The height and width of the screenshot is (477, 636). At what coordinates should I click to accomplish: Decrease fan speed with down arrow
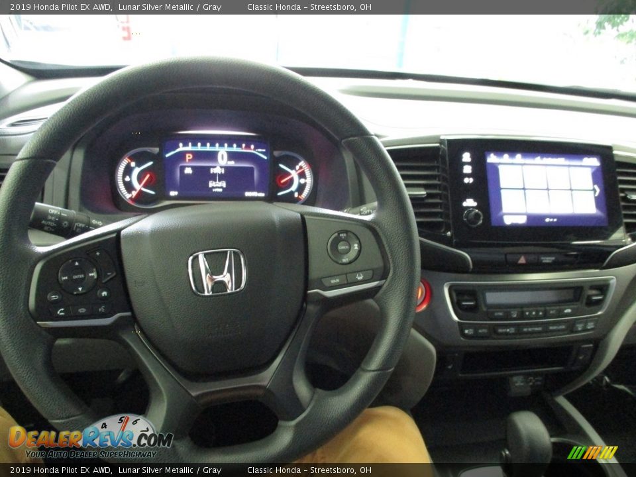tap(527, 313)
